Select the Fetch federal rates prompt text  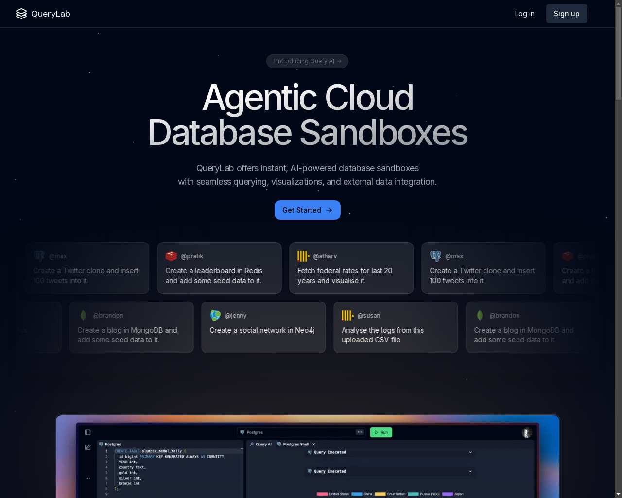coord(345,276)
